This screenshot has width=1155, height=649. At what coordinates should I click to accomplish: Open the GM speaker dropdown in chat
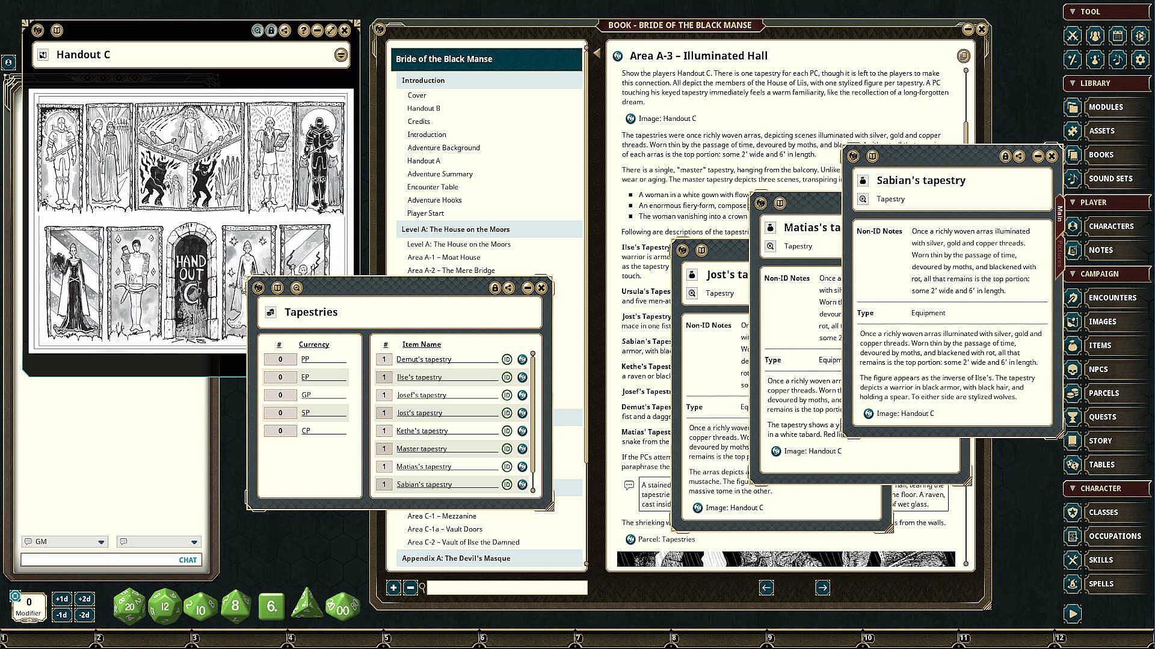click(101, 541)
